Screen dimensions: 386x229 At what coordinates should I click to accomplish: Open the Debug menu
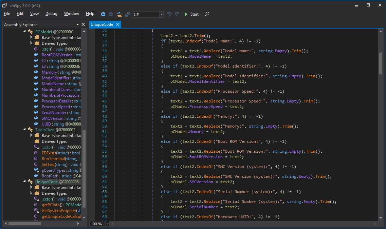[x=51, y=14]
